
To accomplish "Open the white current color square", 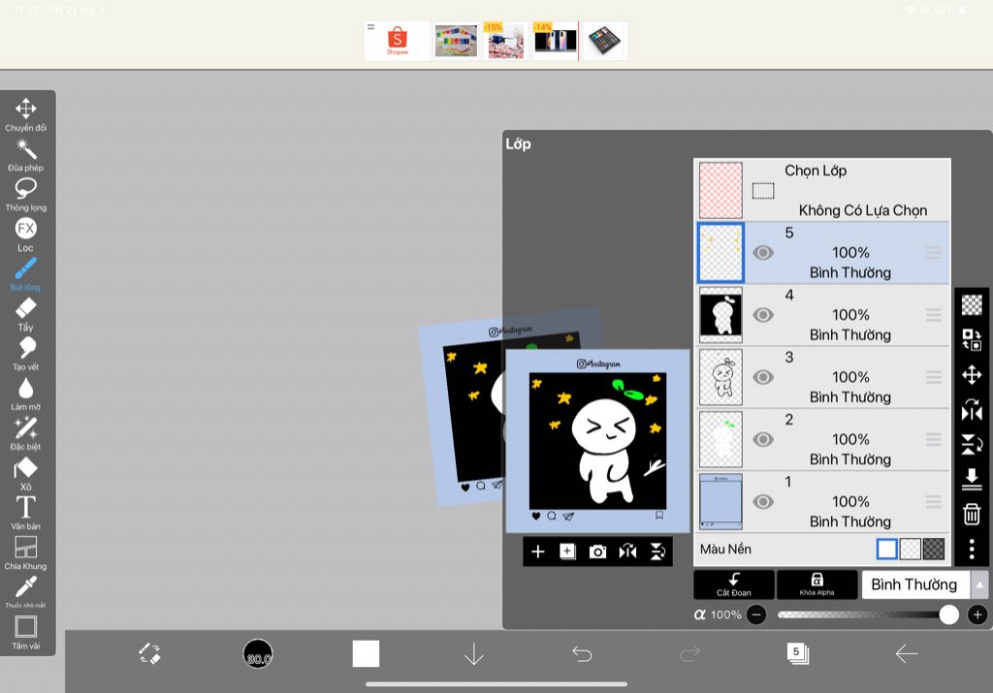I will tap(366, 654).
